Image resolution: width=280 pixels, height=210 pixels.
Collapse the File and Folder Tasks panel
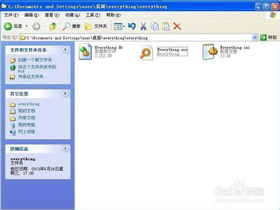pyautogui.click(x=66, y=50)
